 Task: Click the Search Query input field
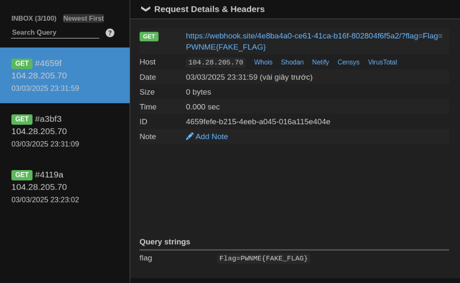(x=55, y=33)
